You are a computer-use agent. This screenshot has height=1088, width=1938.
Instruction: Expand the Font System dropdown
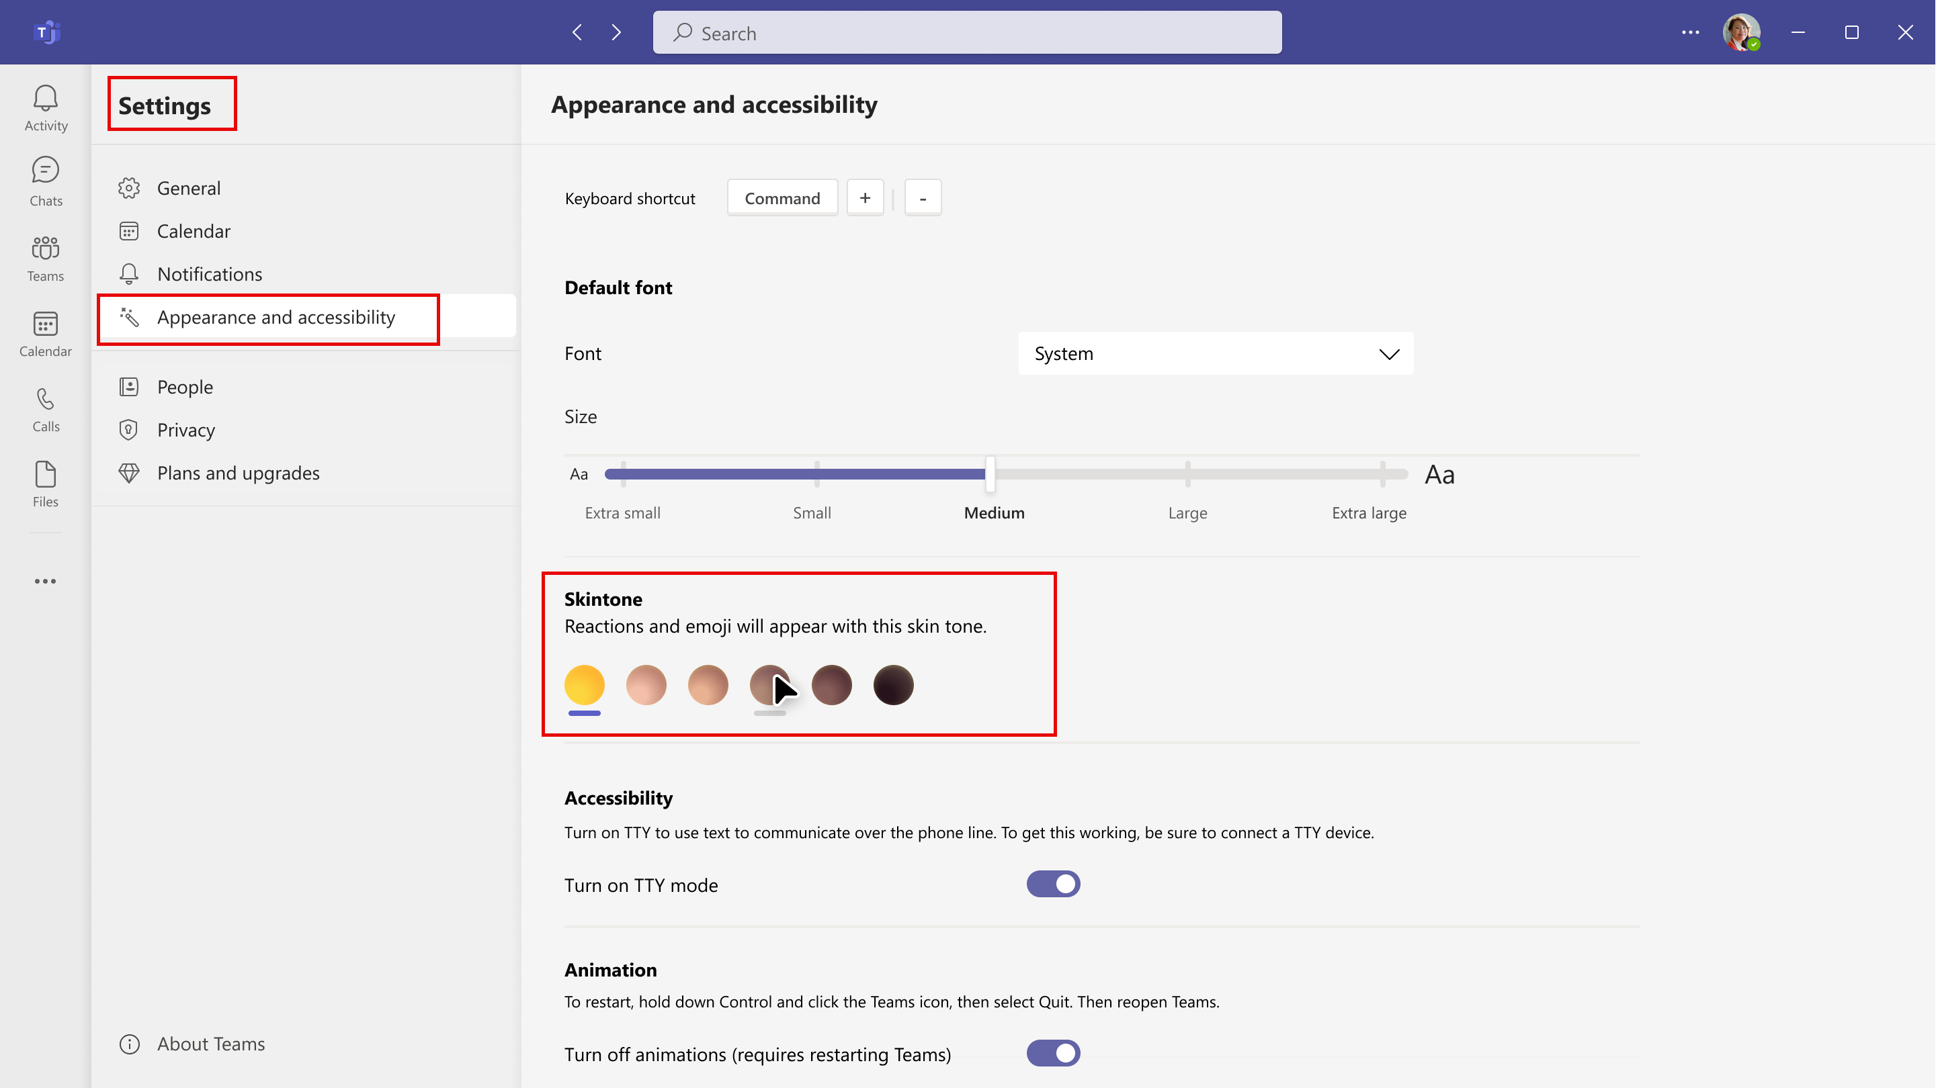tap(1215, 353)
